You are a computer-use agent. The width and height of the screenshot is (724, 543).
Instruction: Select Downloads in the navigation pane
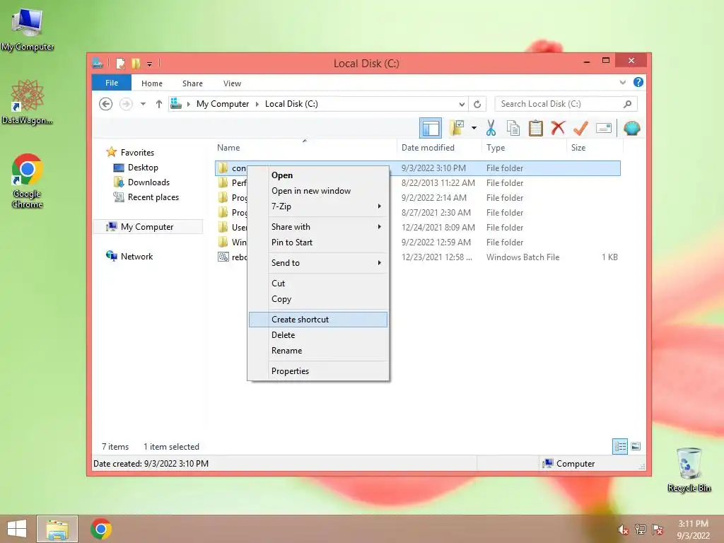pos(148,182)
